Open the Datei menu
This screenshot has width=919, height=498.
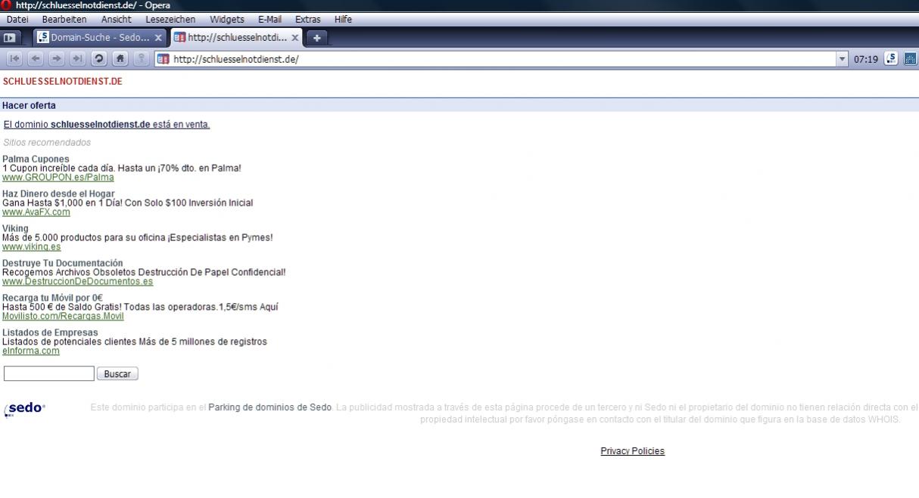17,19
